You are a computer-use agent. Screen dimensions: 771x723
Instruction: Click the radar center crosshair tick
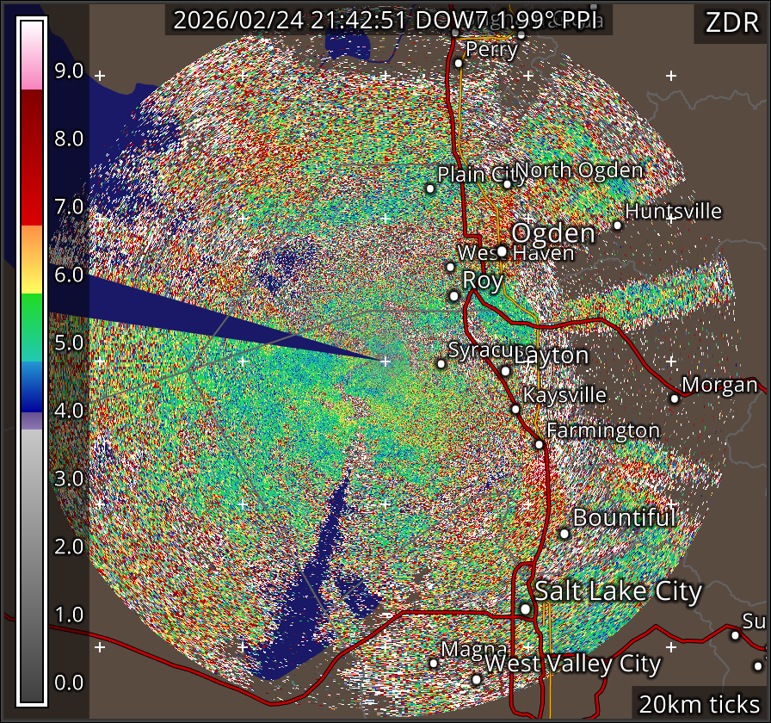(385, 361)
